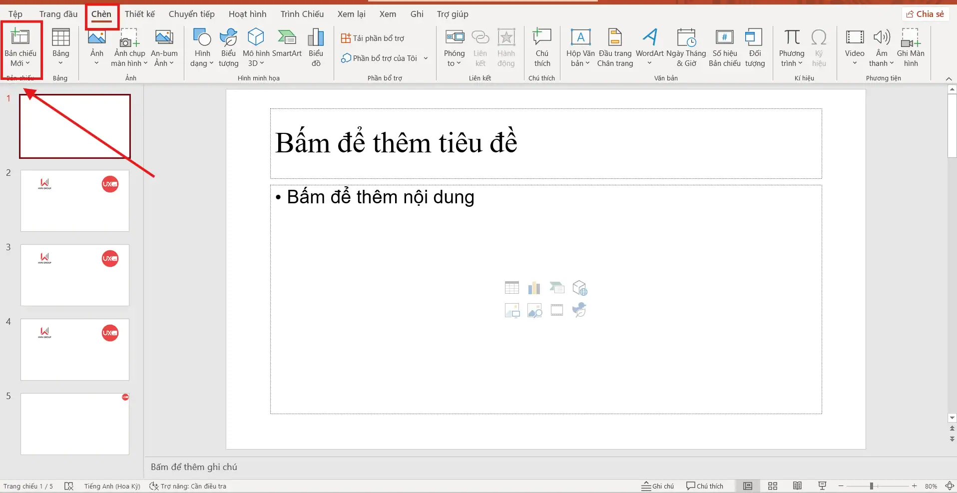Open Tải phần bổ trợ

pos(373,37)
